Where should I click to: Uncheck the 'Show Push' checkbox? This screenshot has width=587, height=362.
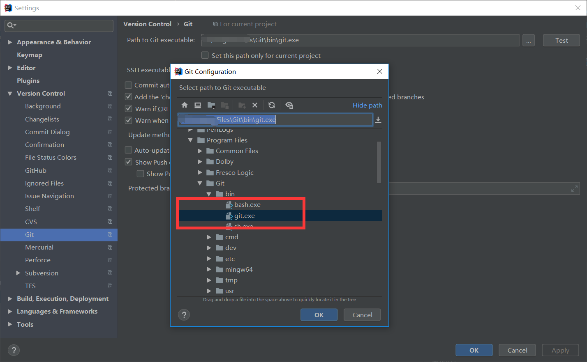(x=128, y=162)
